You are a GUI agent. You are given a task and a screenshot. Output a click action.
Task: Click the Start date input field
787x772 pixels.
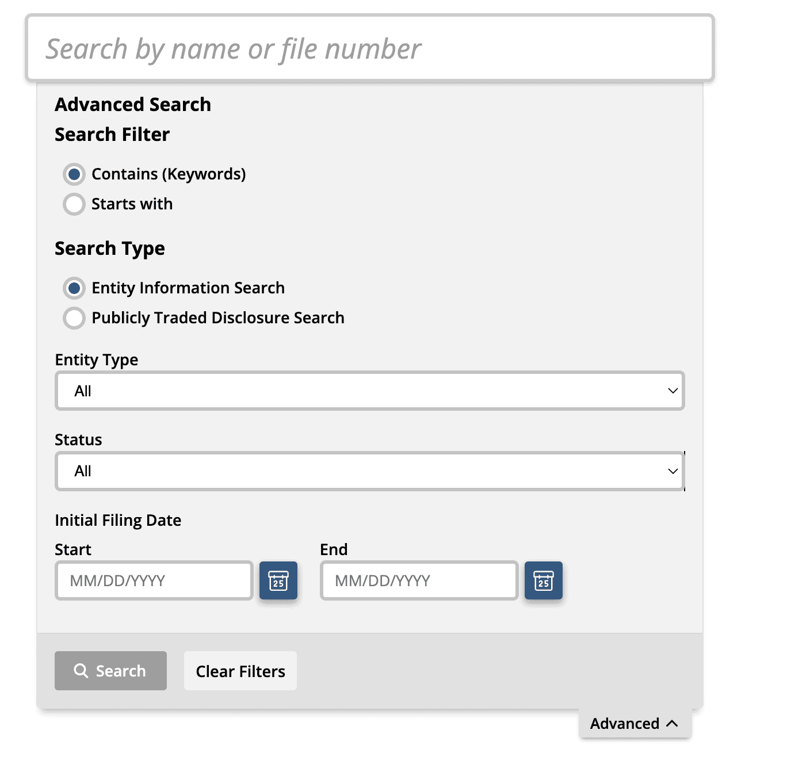tap(154, 580)
